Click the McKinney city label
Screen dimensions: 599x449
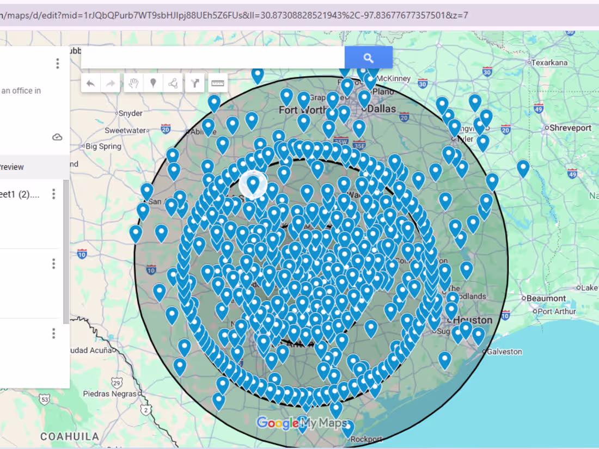[x=394, y=78]
